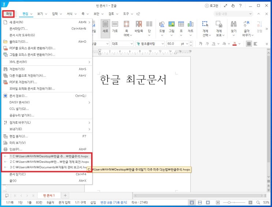
Task: Open the 파일 menu button
Action: click(x=8, y=14)
